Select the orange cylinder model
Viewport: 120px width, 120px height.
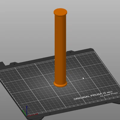tap(60, 48)
